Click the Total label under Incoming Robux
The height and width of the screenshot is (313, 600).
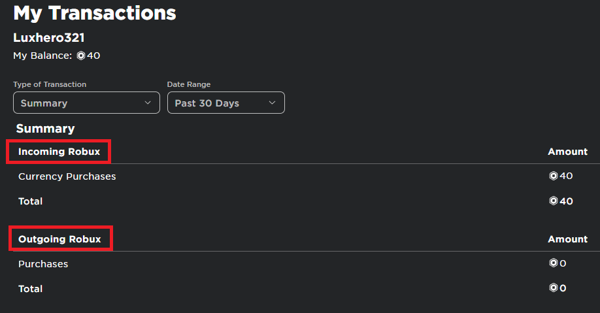[31, 201]
